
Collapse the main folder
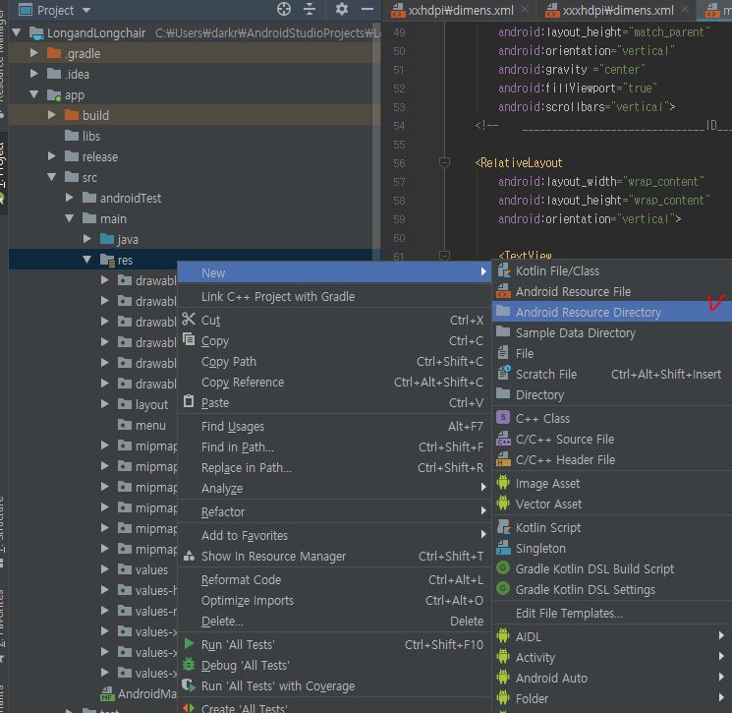coord(70,218)
